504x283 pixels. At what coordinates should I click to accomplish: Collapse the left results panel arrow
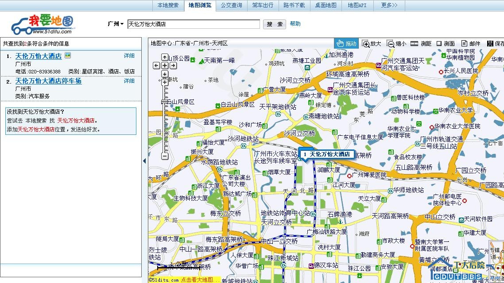pyautogui.click(x=144, y=161)
